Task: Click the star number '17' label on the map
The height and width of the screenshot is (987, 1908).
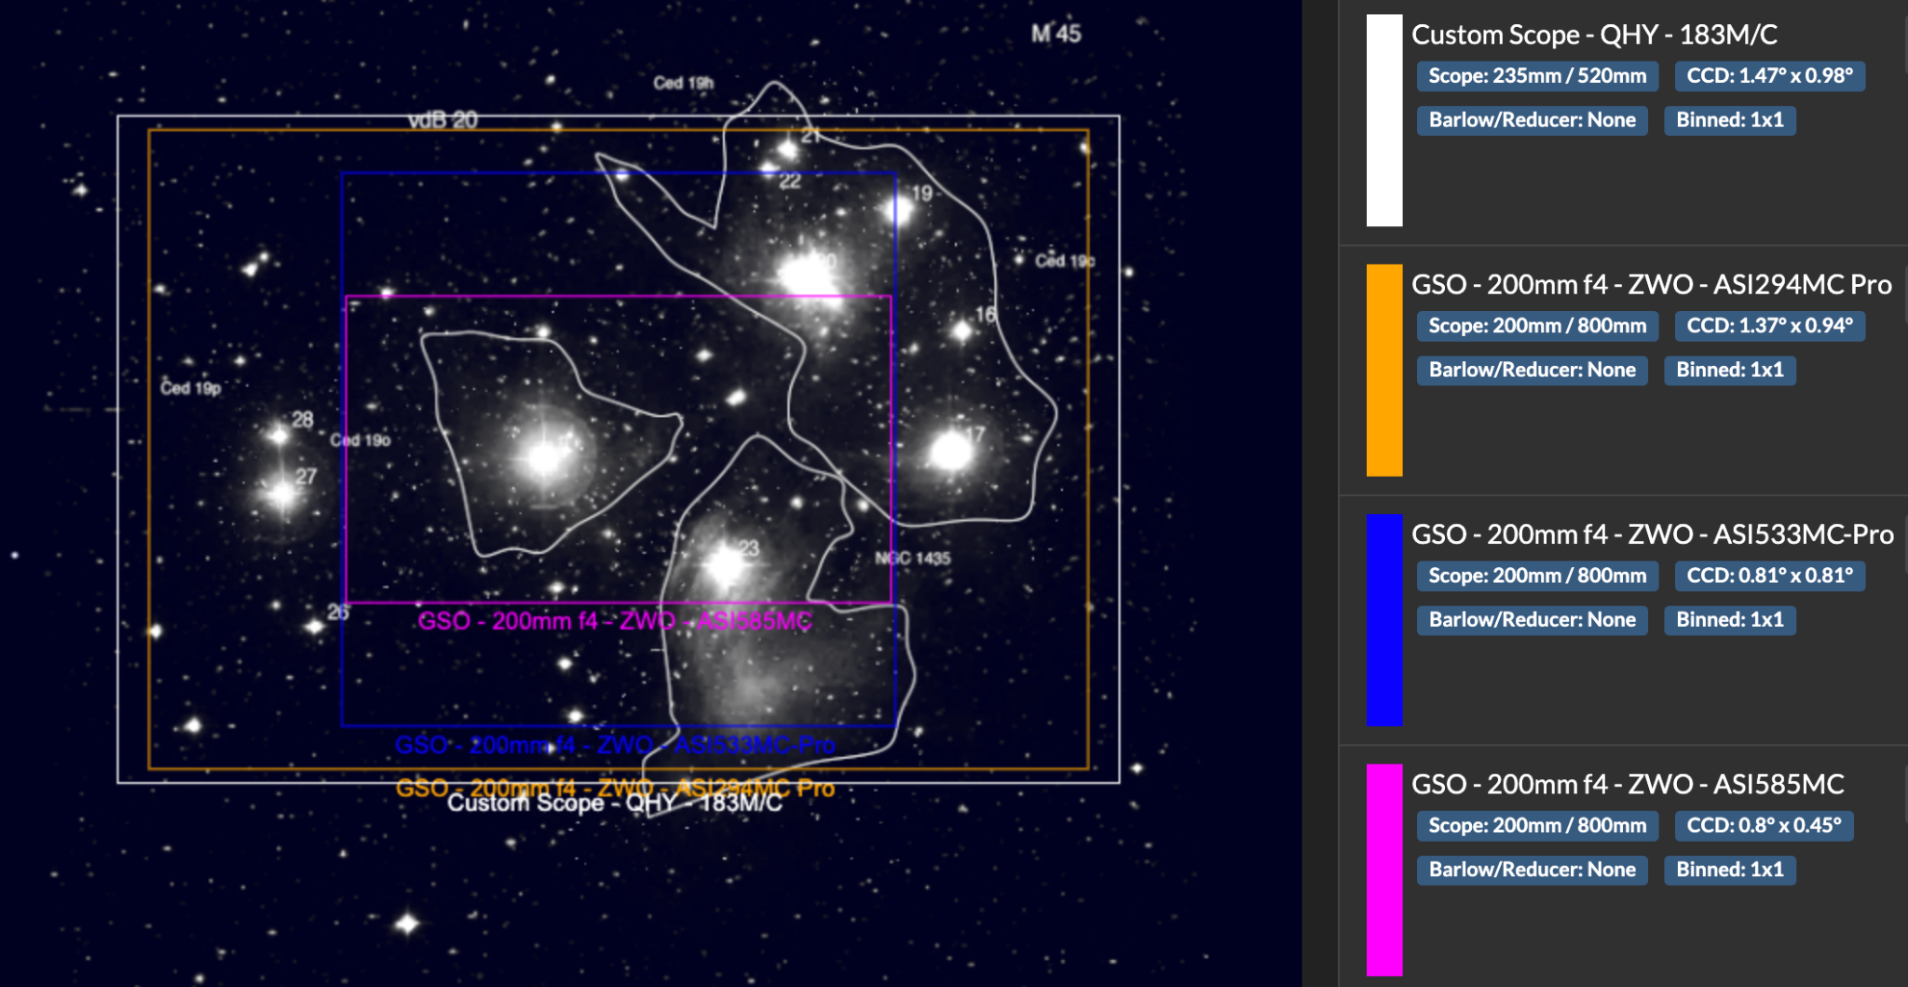Action: tap(974, 435)
